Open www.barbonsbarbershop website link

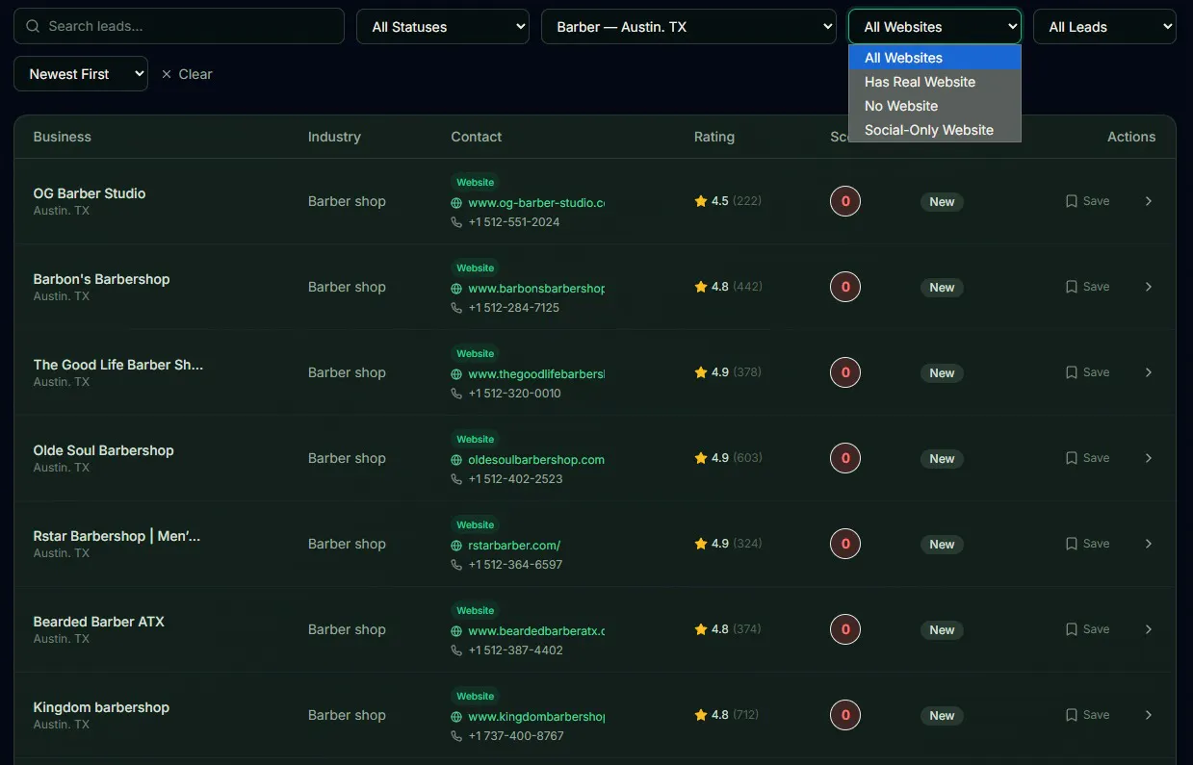536,289
